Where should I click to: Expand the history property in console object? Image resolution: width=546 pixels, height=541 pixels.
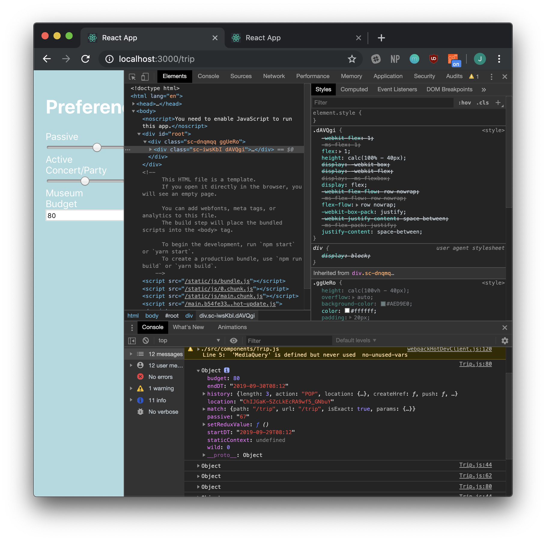[204, 394]
